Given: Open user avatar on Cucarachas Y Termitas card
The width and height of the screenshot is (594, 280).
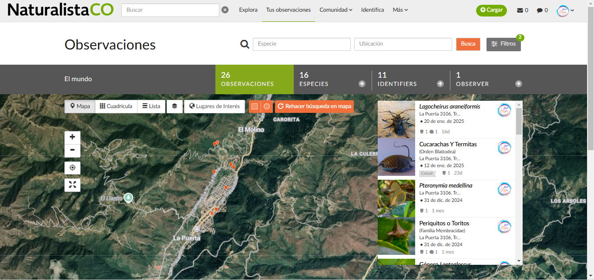Looking at the screenshot, I should click(504, 148).
